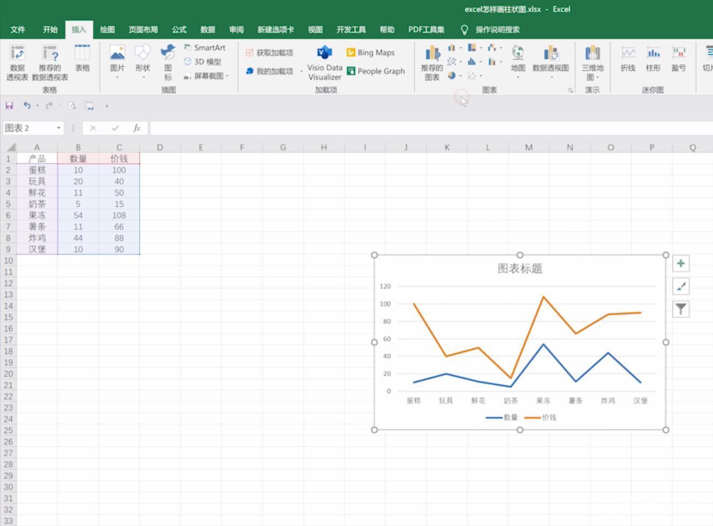Click column header D

coord(160,147)
